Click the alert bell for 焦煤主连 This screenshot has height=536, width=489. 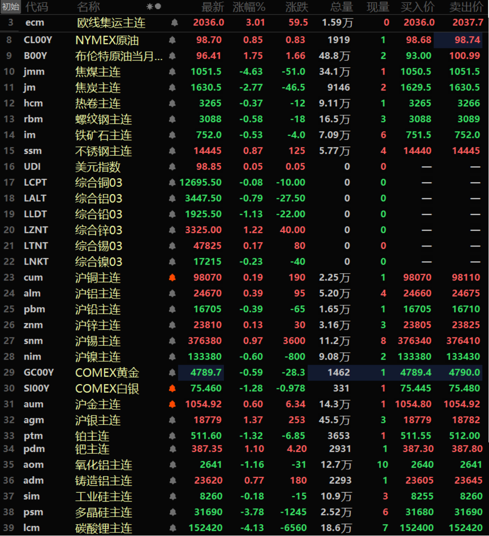(172, 71)
